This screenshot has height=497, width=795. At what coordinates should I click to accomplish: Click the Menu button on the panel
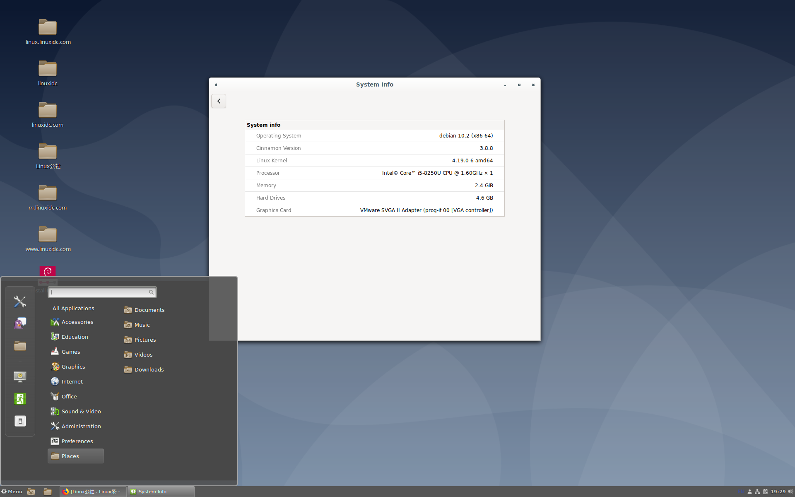click(12, 492)
